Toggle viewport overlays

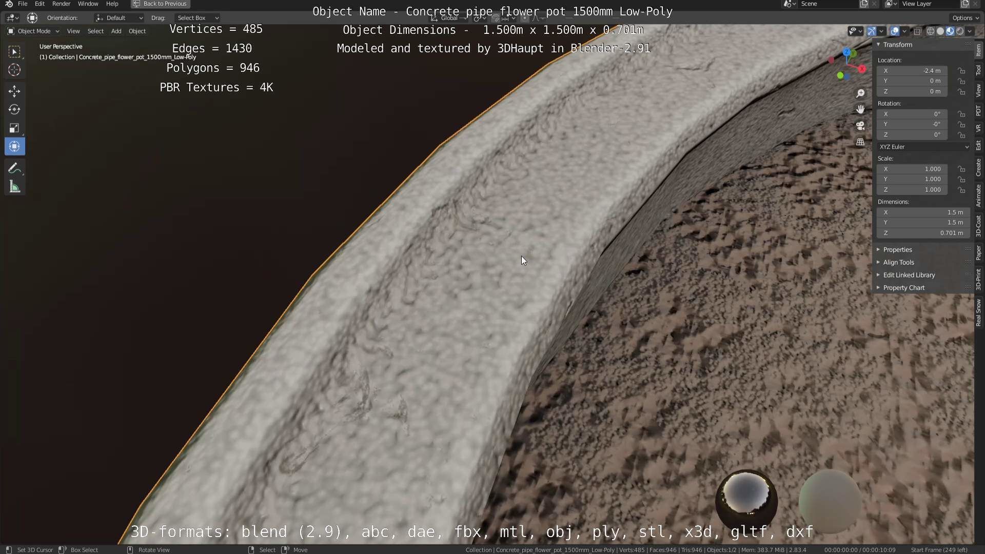click(x=895, y=31)
